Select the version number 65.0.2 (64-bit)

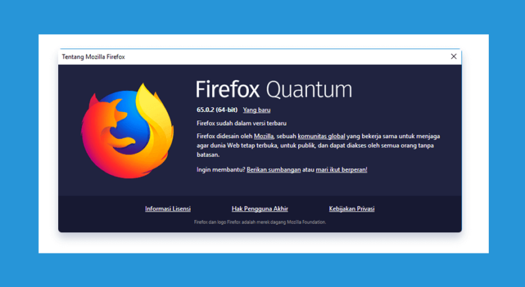tap(217, 110)
